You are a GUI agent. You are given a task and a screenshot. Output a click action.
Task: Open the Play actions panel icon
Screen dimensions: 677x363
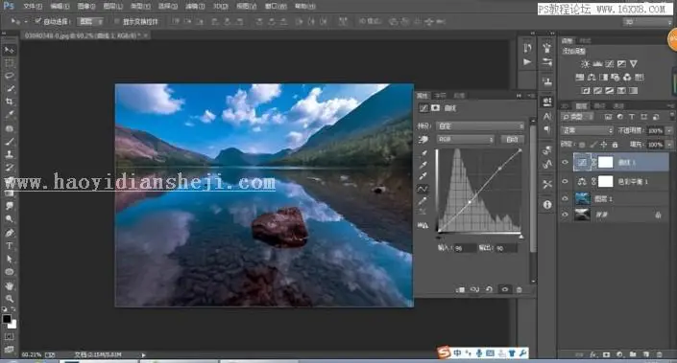(527, 62)
